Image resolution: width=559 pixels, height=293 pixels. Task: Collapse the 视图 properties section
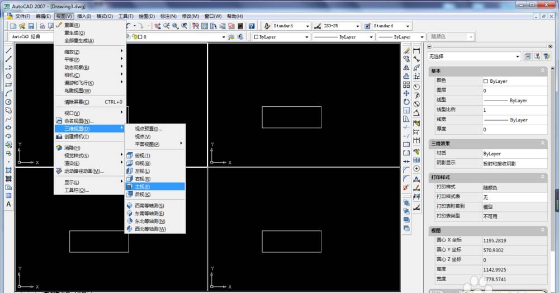pyautogui.click(x=543, y=230)
